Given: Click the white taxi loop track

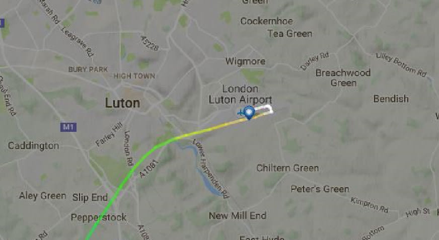Looking at the screenshot, I should [x=265, y=109].
